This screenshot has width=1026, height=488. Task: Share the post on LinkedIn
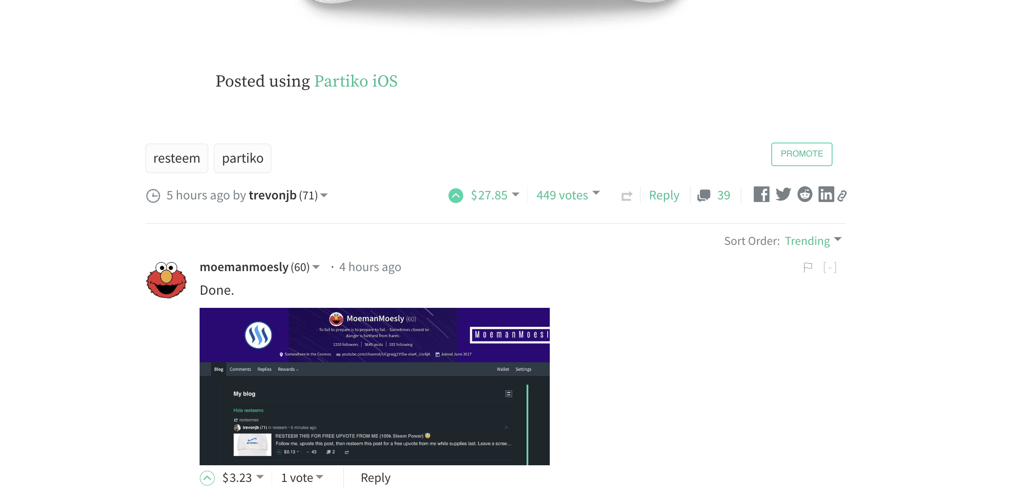tap(826, 194)
